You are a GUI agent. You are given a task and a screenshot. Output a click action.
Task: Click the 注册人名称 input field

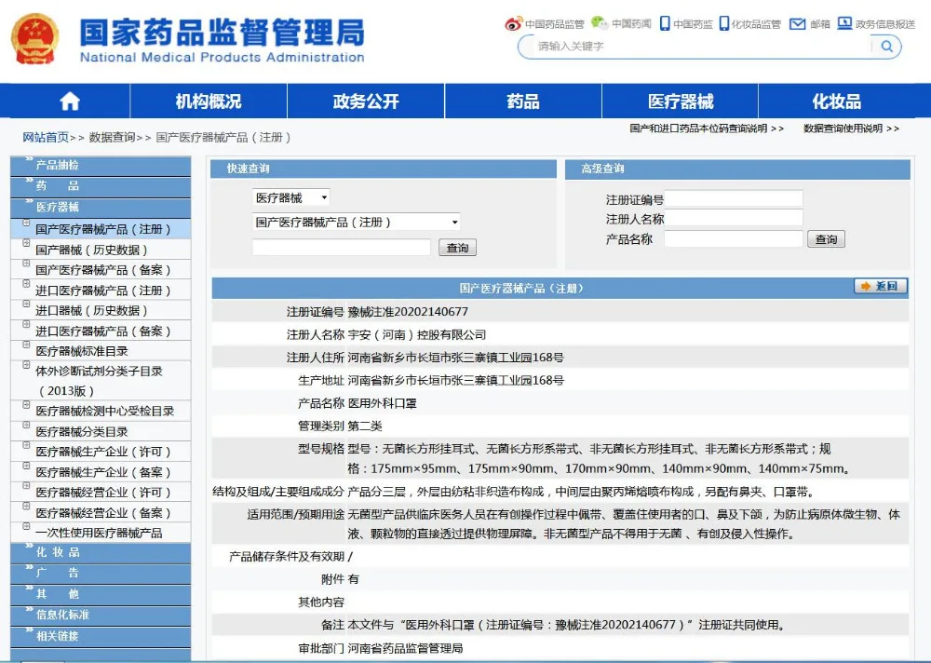tap(734, 219)
